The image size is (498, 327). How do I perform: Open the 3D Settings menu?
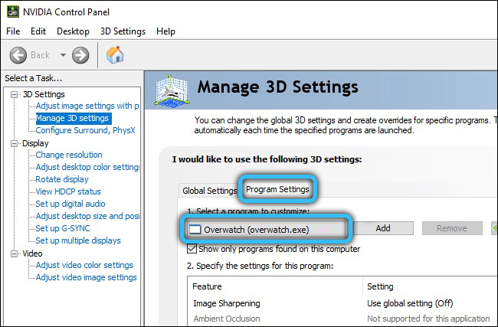pyautogui.click(x=123, y=31)
